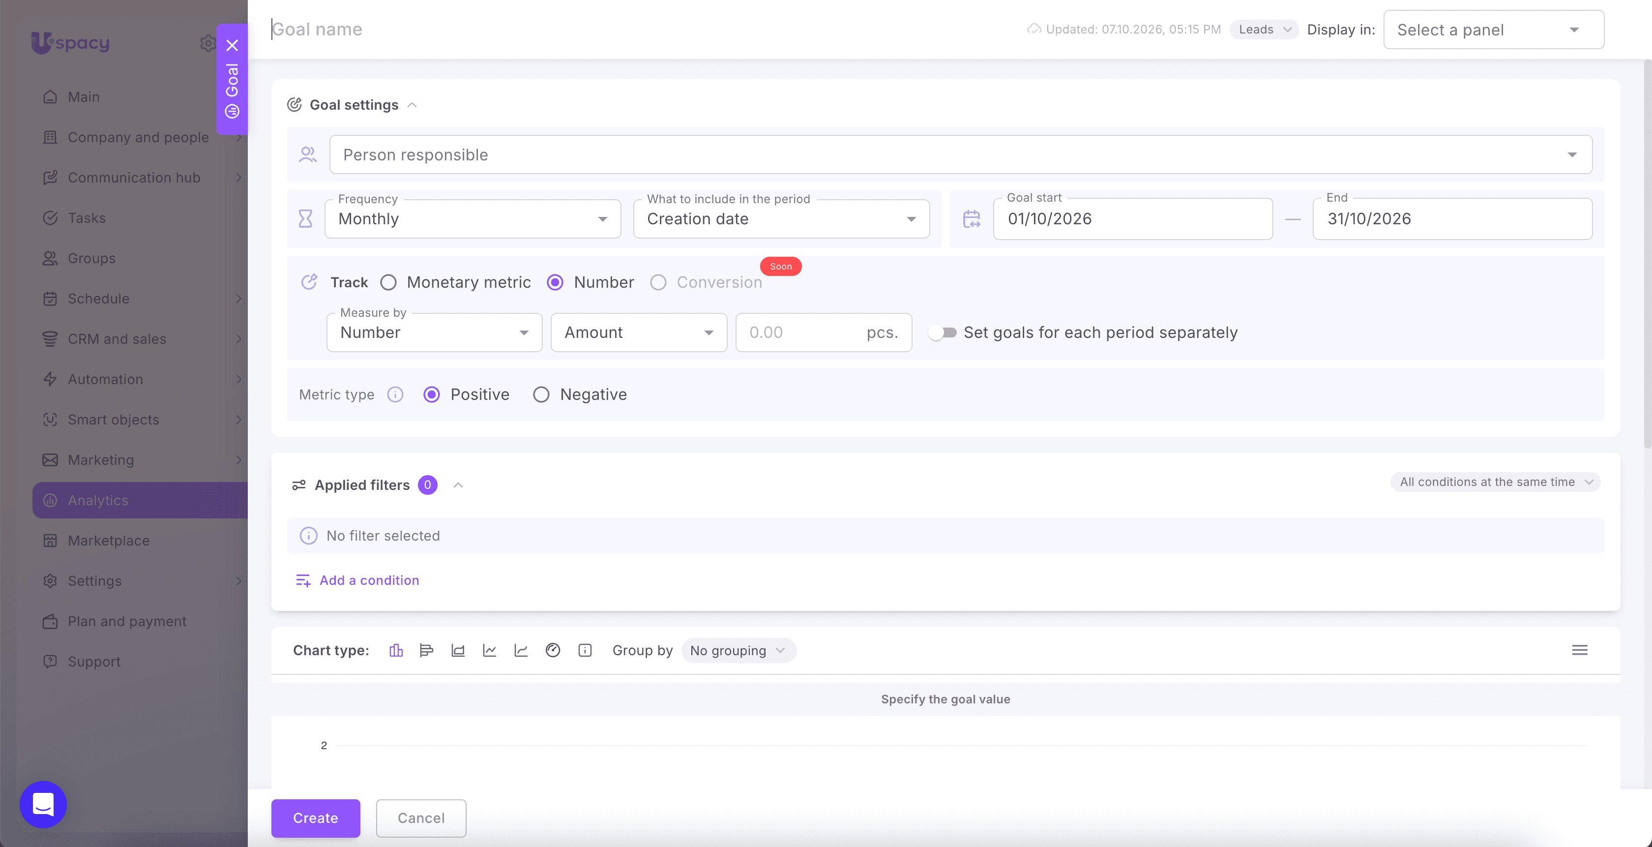
Task: Close the Goal panel with X
Action: click(232, 45)
